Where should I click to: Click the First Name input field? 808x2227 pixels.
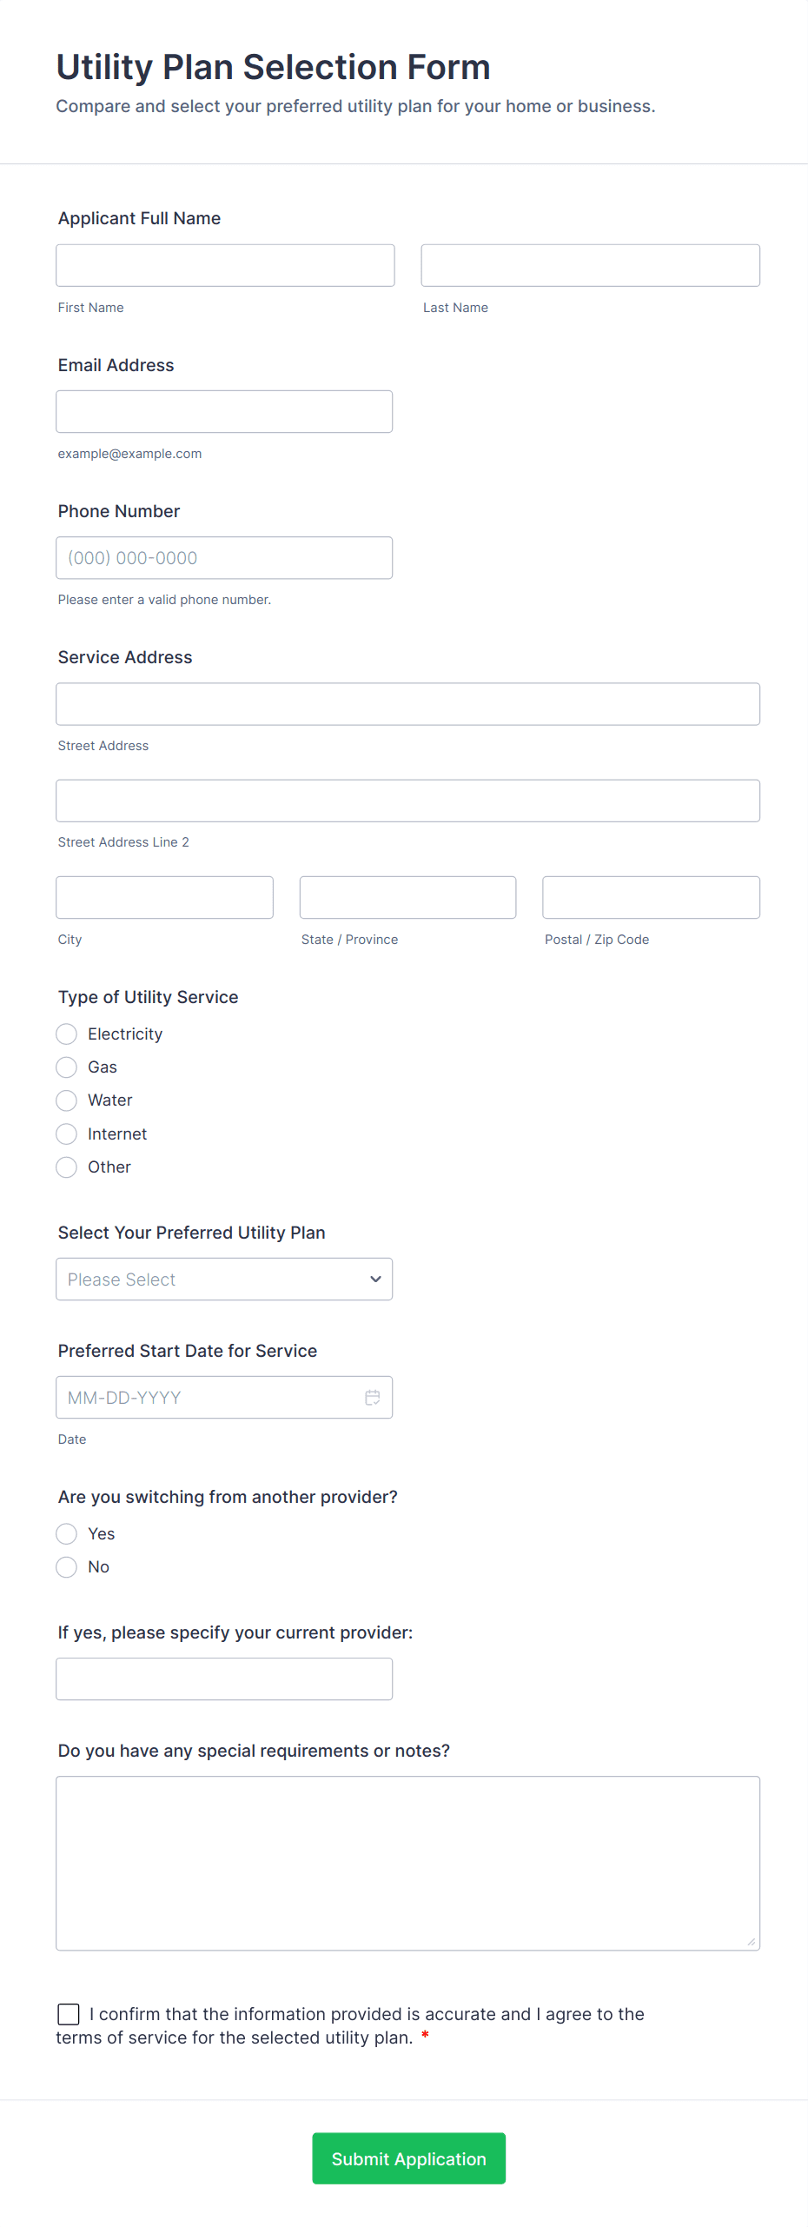pos(225,265)
